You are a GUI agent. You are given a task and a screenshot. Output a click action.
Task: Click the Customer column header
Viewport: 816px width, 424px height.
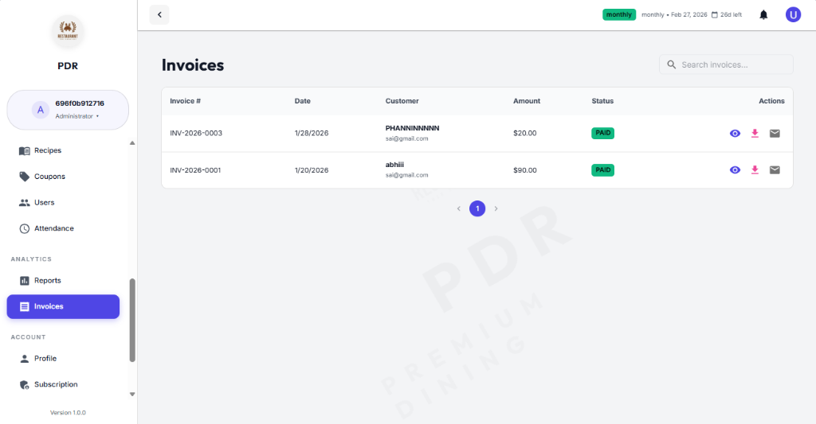tap(402, 101)
